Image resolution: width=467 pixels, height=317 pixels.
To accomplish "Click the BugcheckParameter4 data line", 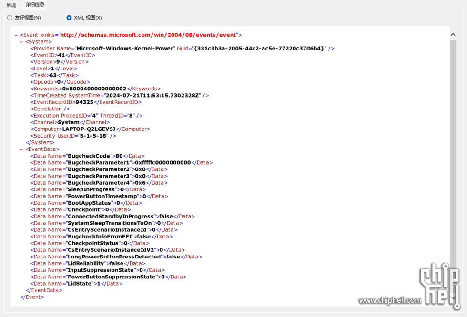I will pos(99,183).
